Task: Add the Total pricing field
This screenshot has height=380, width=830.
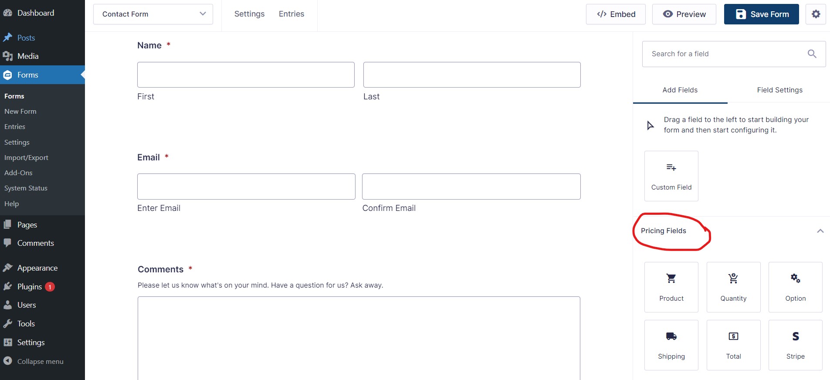Action: pyautogui.click(x=733, y=345)
